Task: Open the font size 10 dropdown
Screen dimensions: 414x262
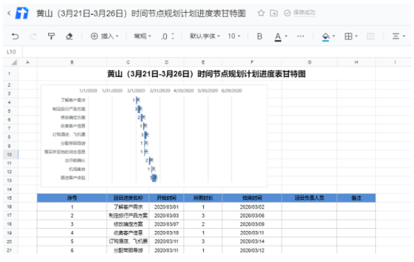Action: click(x=234, y=36)
